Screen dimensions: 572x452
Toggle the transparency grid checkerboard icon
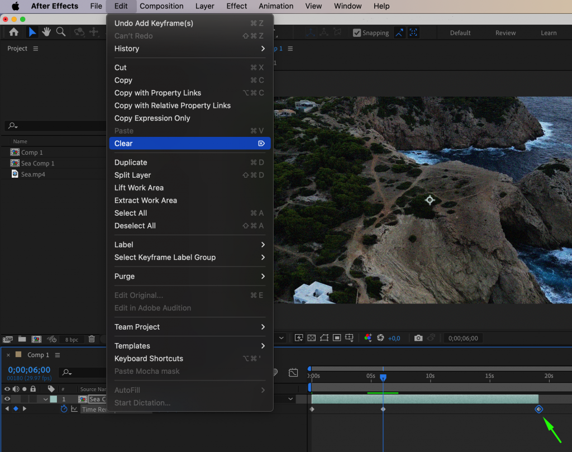pyautogui.click(x=312, y=338)
